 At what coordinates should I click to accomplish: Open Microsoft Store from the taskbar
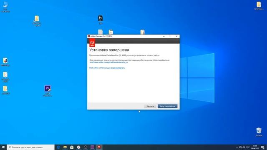pyautogui.click(x=72, y=147)
